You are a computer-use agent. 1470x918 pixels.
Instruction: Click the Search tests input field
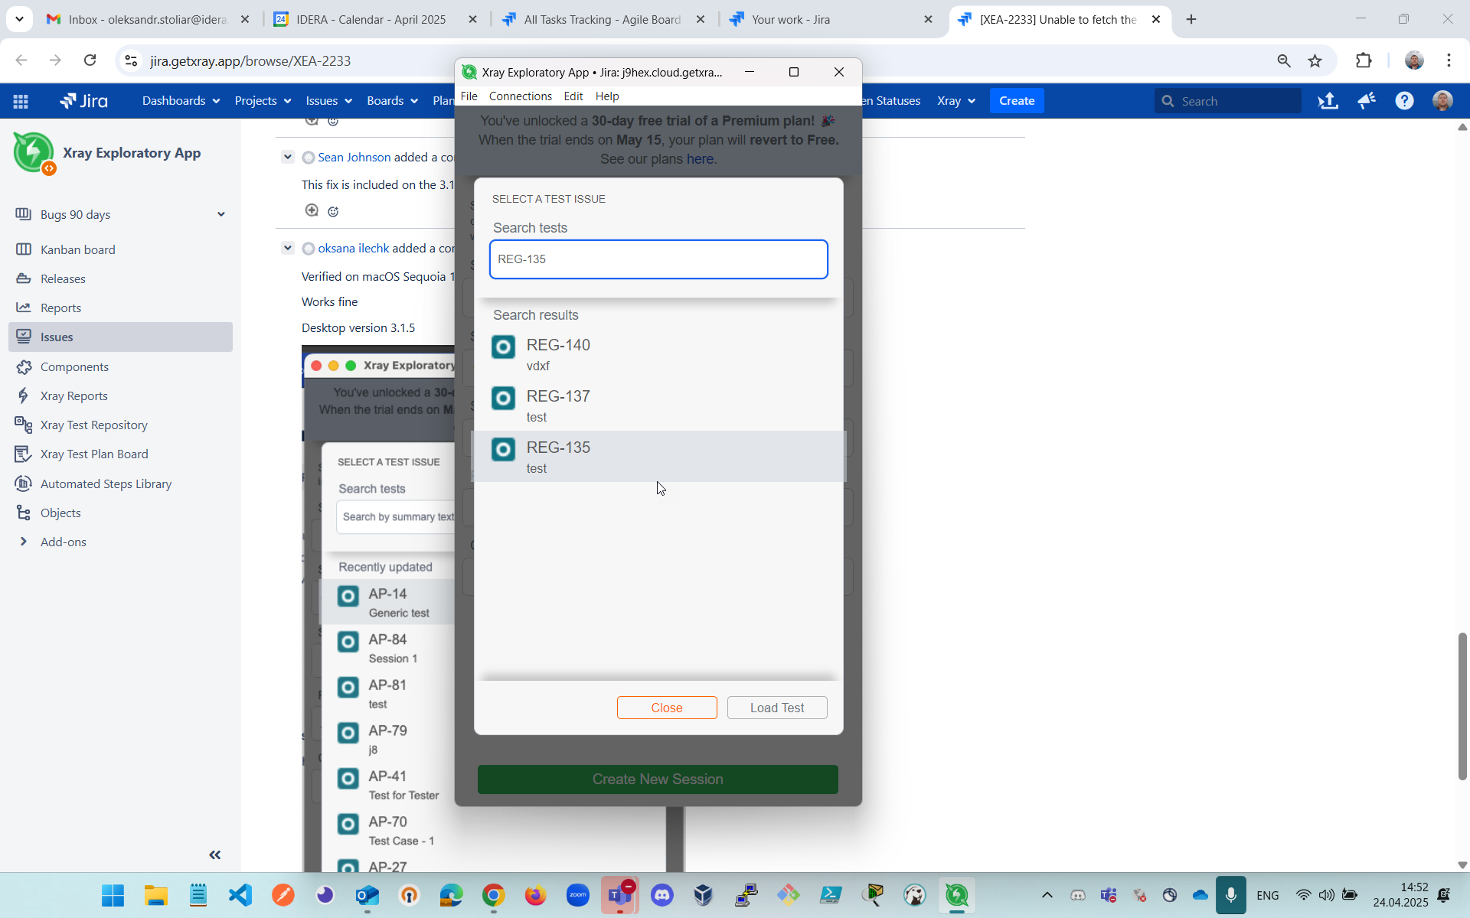(658, 259)
